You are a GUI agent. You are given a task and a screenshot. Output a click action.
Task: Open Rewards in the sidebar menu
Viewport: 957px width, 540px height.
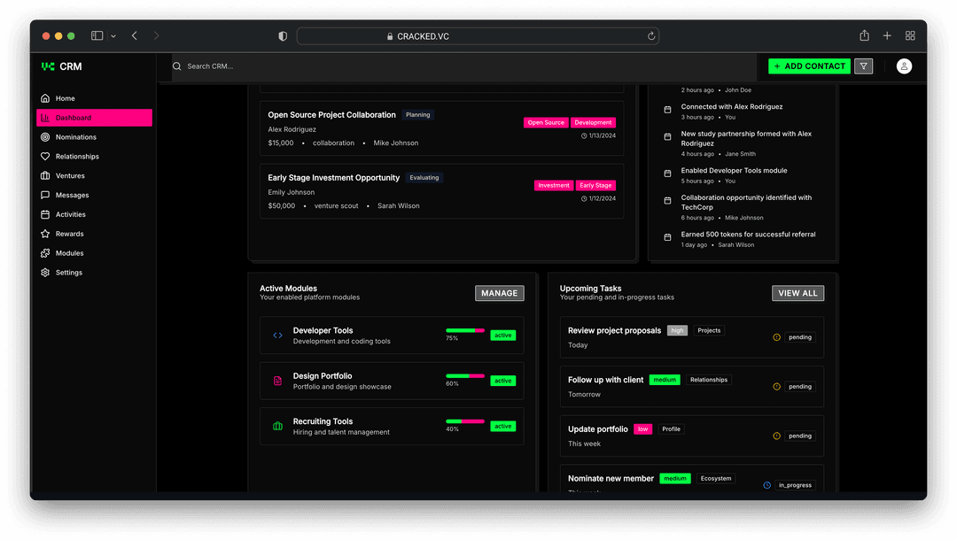click(69, 234)
